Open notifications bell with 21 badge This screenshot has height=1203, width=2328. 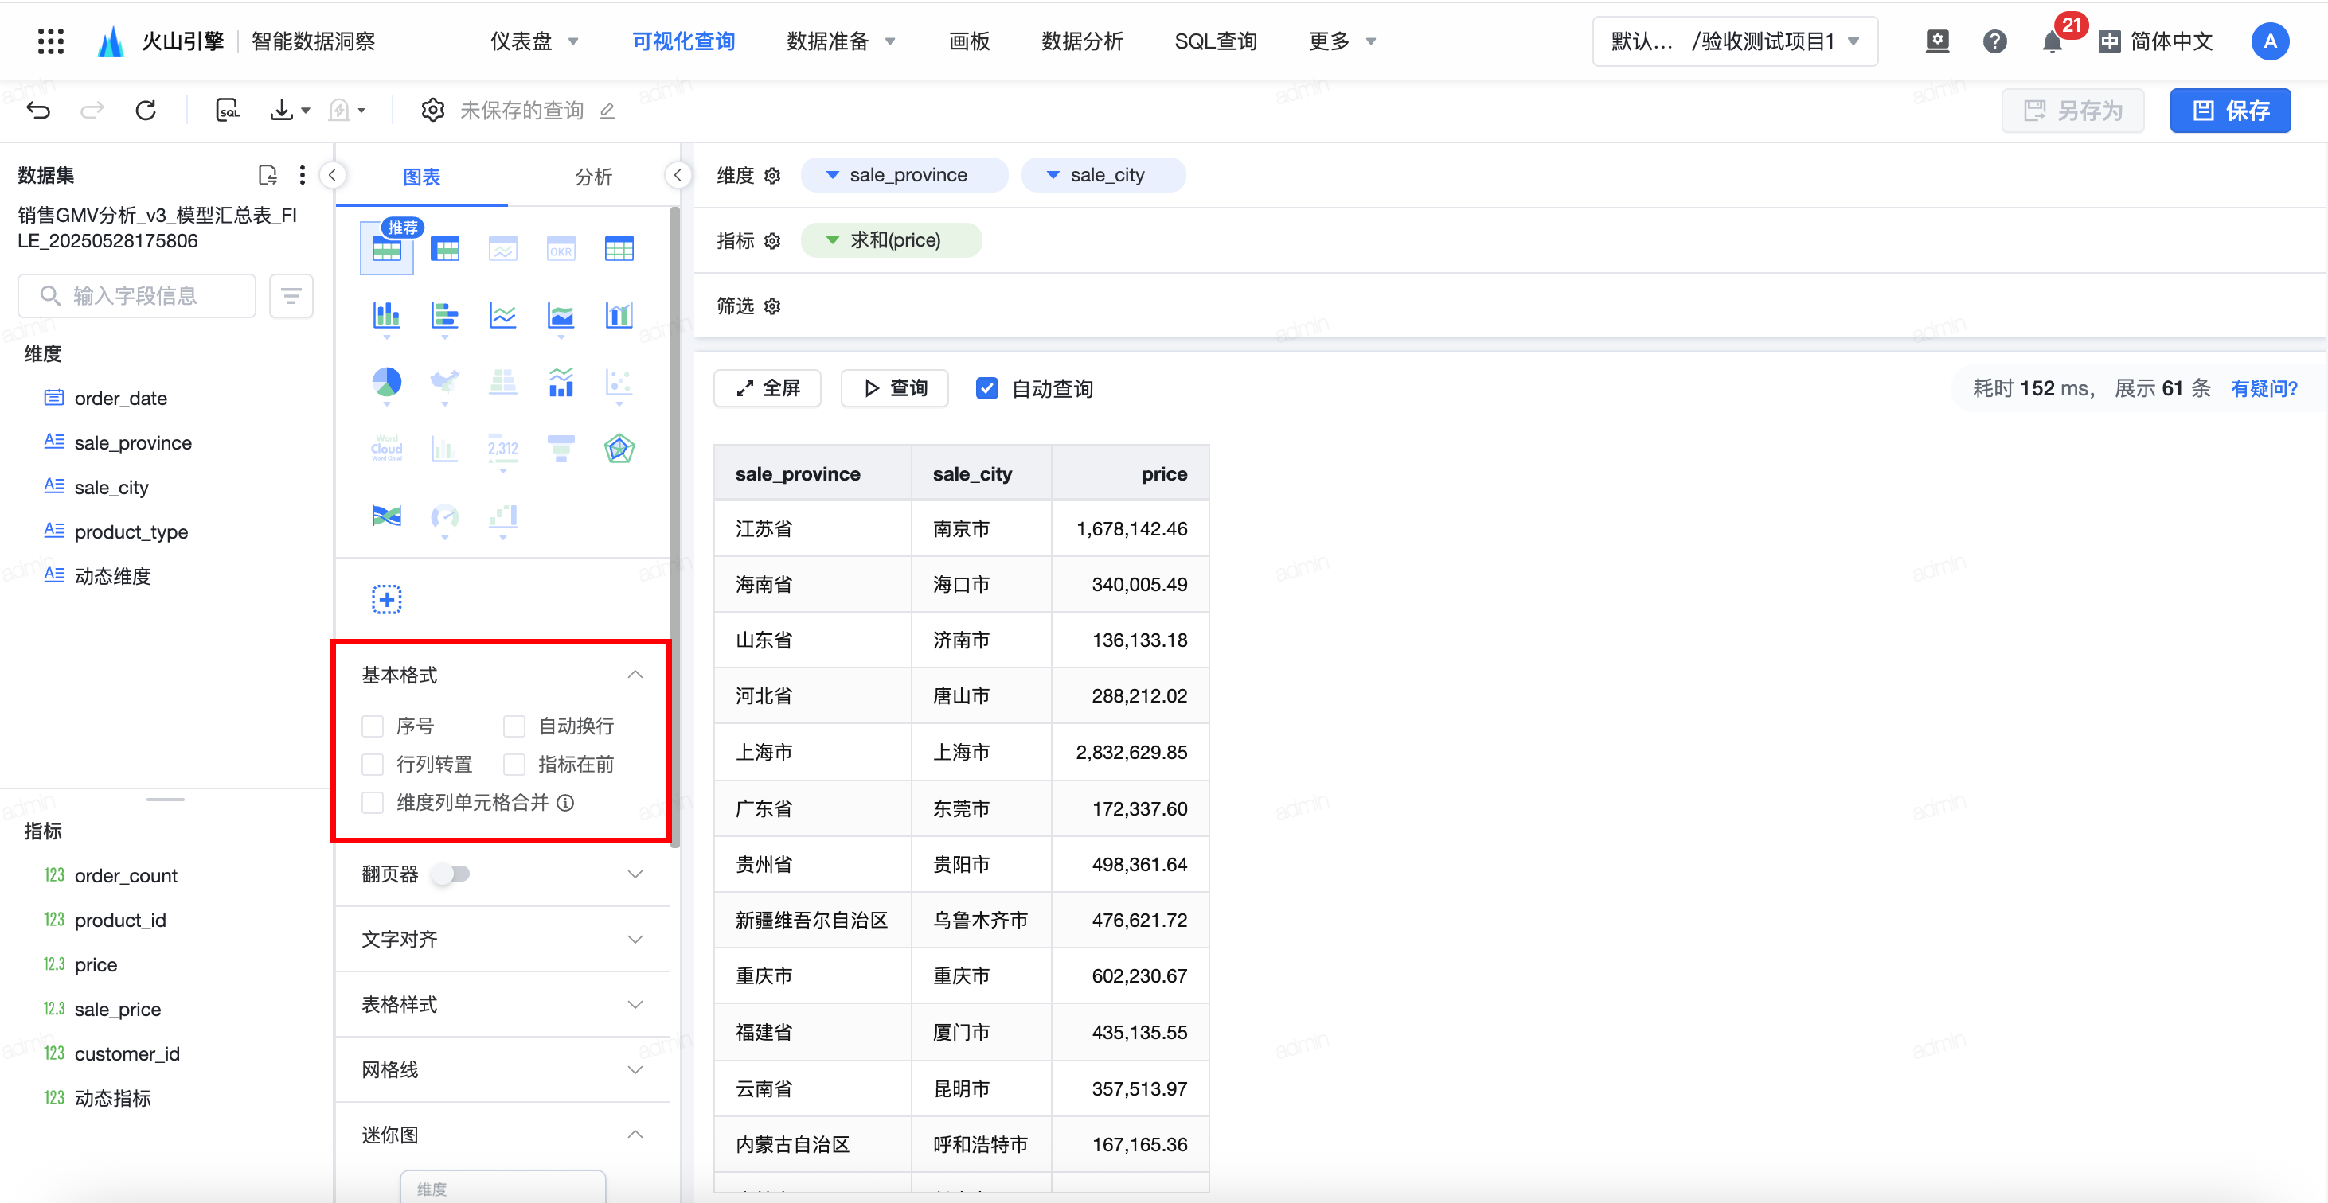coord(2053,41)
